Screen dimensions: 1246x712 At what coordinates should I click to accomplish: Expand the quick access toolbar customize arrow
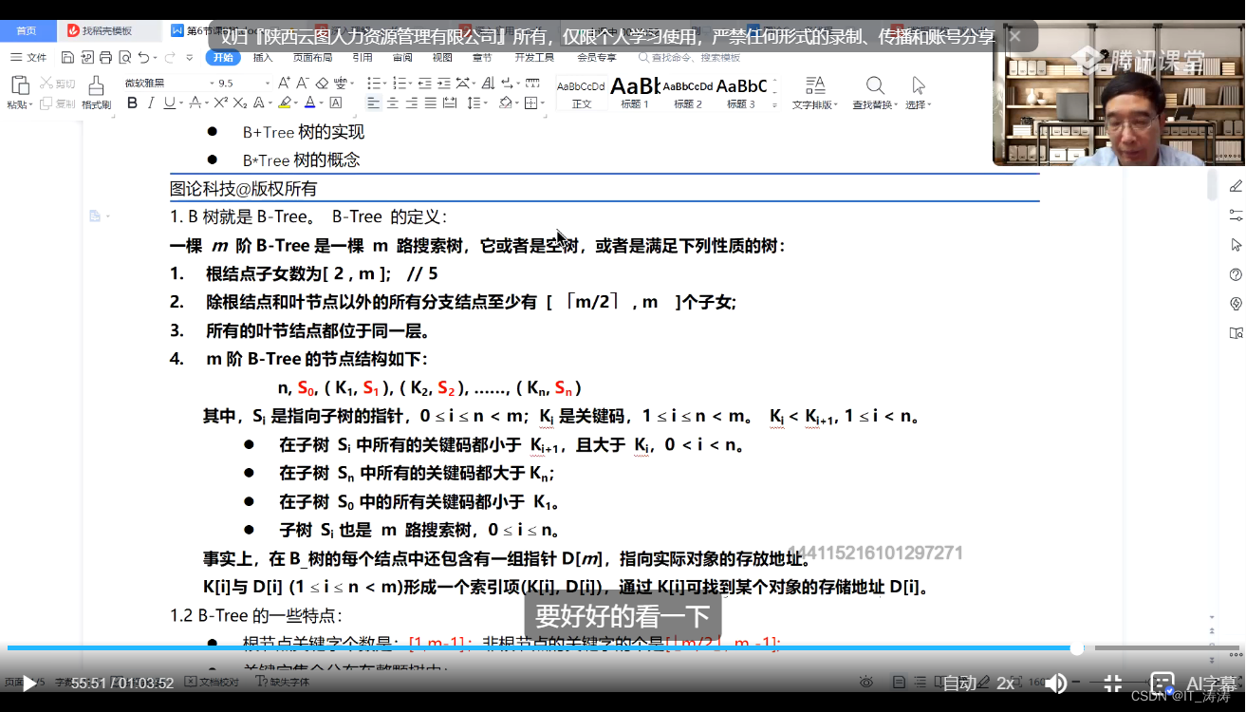pyautogui.click(x=189, y=57)
